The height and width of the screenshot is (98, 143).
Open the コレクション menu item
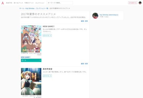[x=40, y=3]
